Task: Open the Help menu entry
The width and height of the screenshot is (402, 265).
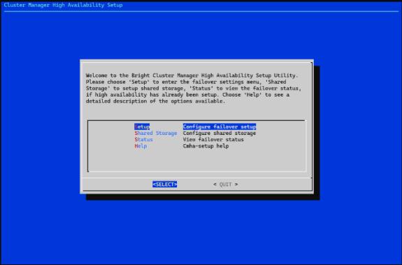Action: pos(141,146)
